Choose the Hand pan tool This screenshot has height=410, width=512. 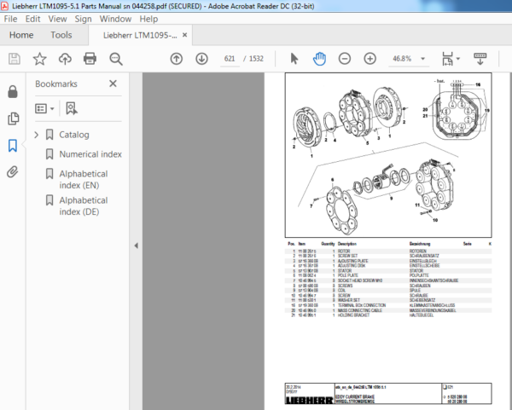pos(319,59)
